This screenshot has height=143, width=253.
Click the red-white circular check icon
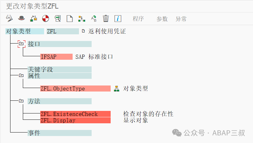click(46, 18)
